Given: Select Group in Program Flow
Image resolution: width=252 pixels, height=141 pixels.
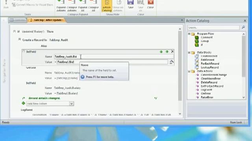Looking at the screenshot, I should [205, 41].
